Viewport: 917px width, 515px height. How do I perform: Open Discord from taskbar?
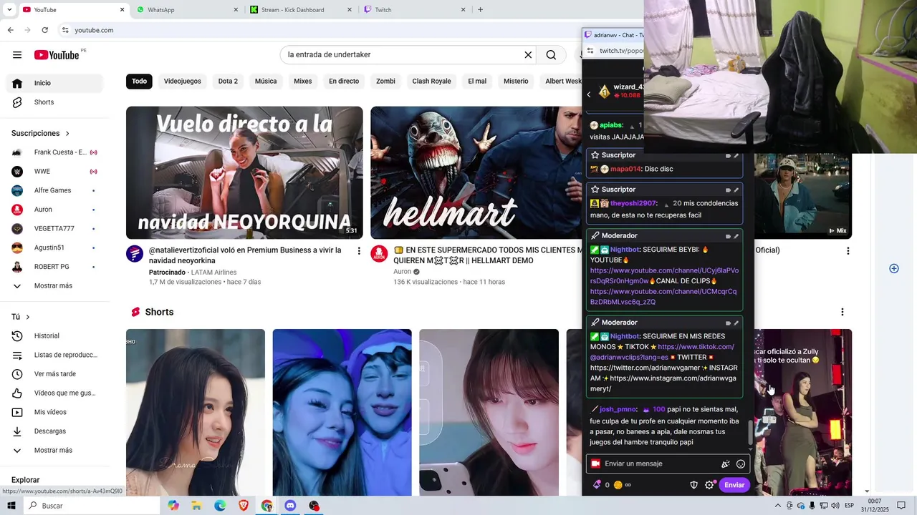coord(290,506)
